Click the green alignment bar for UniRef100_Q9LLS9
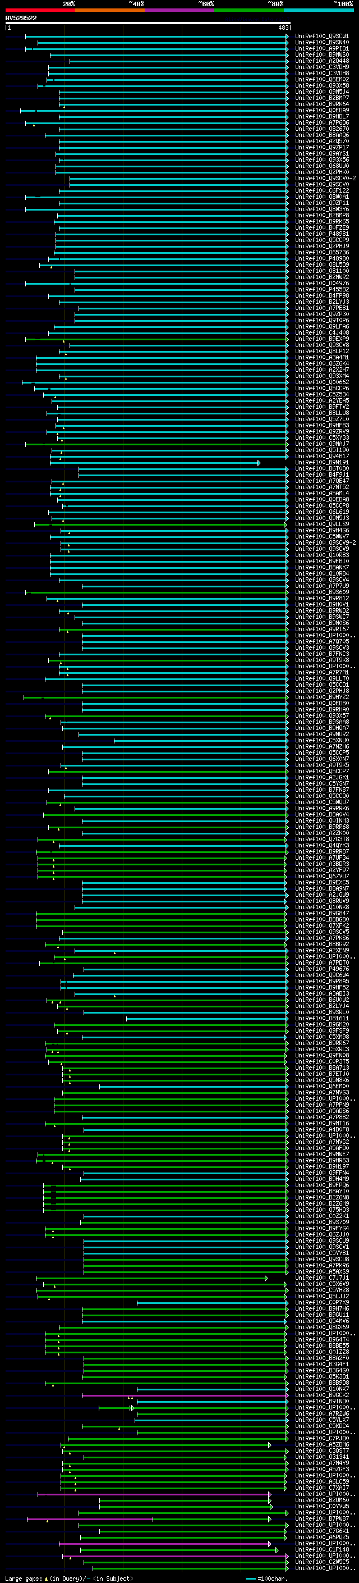 (x=160, y=525)
